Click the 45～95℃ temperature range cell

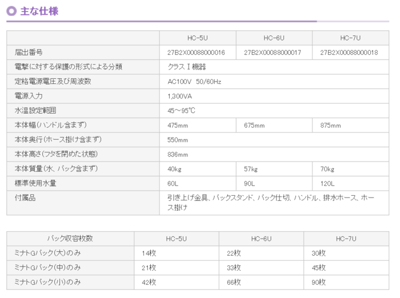182,111
